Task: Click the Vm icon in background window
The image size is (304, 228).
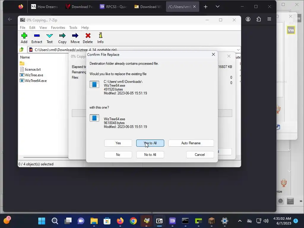Action: click(291, 30)
